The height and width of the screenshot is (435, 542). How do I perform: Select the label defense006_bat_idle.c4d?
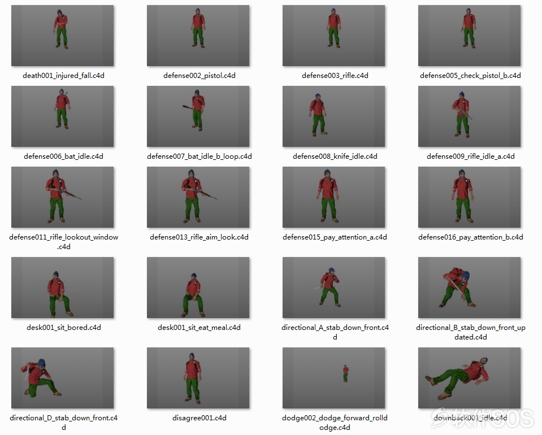point(64,156)
